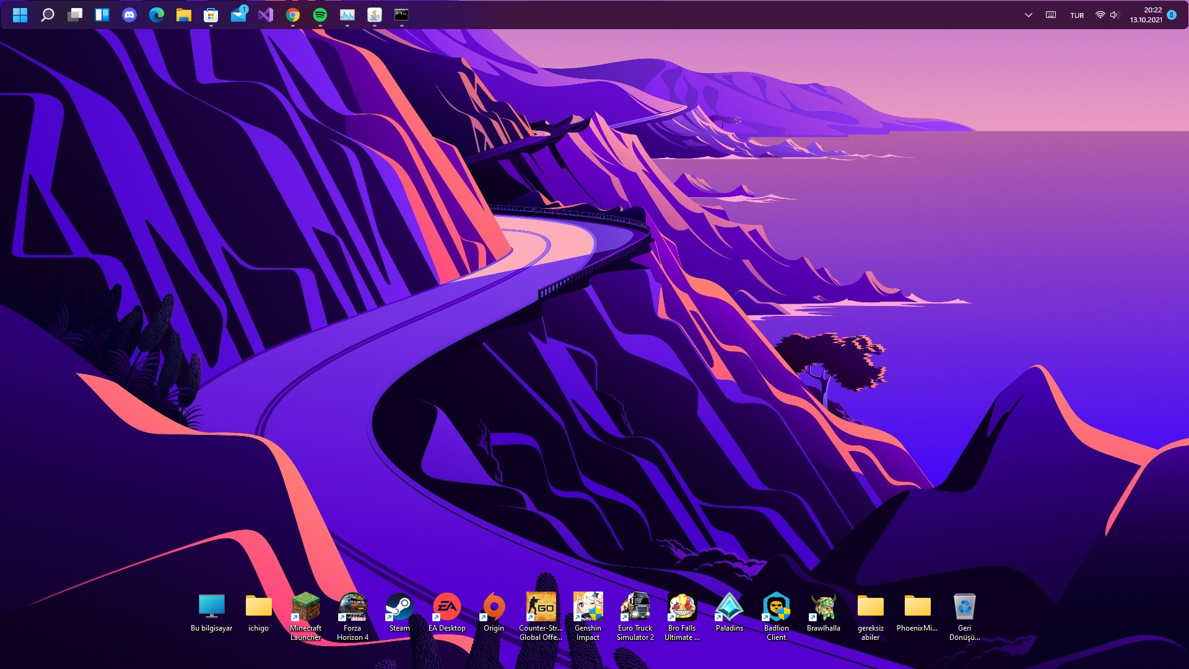
Task: Select the Origin desktop shortcut
Action: 494,613
